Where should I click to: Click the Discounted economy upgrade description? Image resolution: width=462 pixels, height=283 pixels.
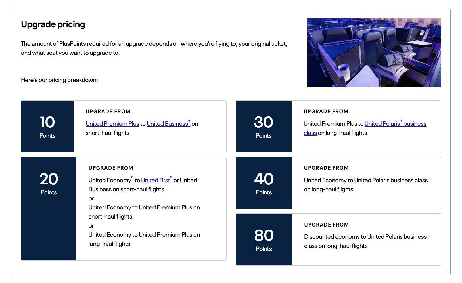(365, 241)
